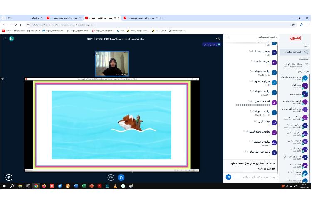The height and width of the screenshot is (200, 312).
Task: Open the shared notes item
Action: [295, 65]
